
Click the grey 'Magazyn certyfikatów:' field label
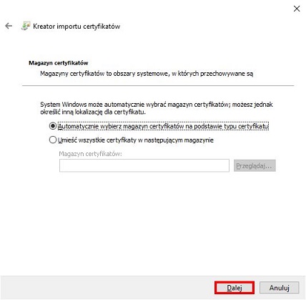click(90, 154)
